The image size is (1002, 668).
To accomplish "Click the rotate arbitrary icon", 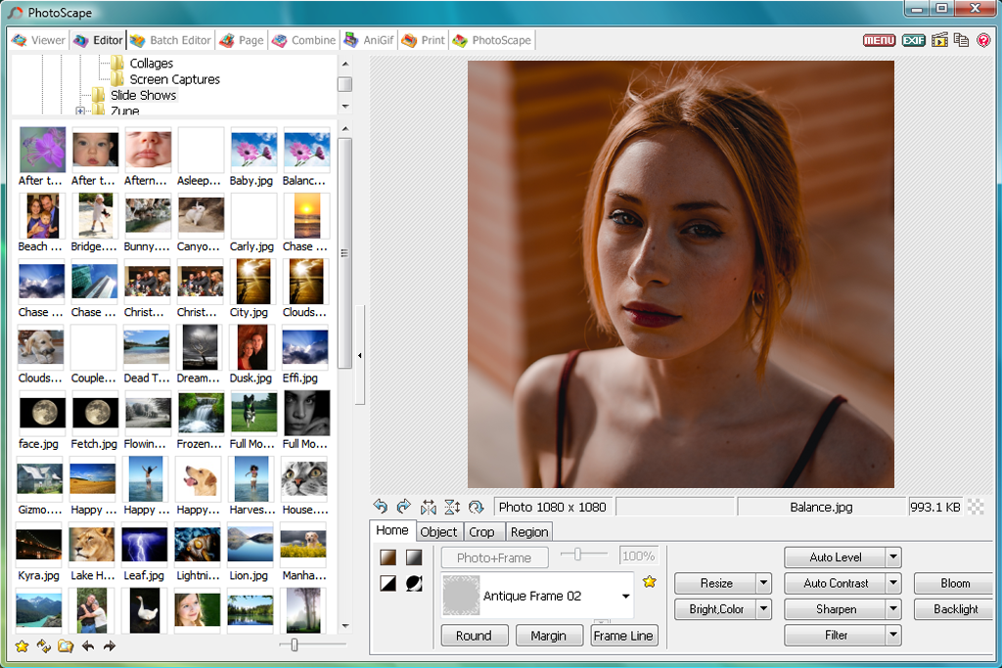I will click(477, 507).
